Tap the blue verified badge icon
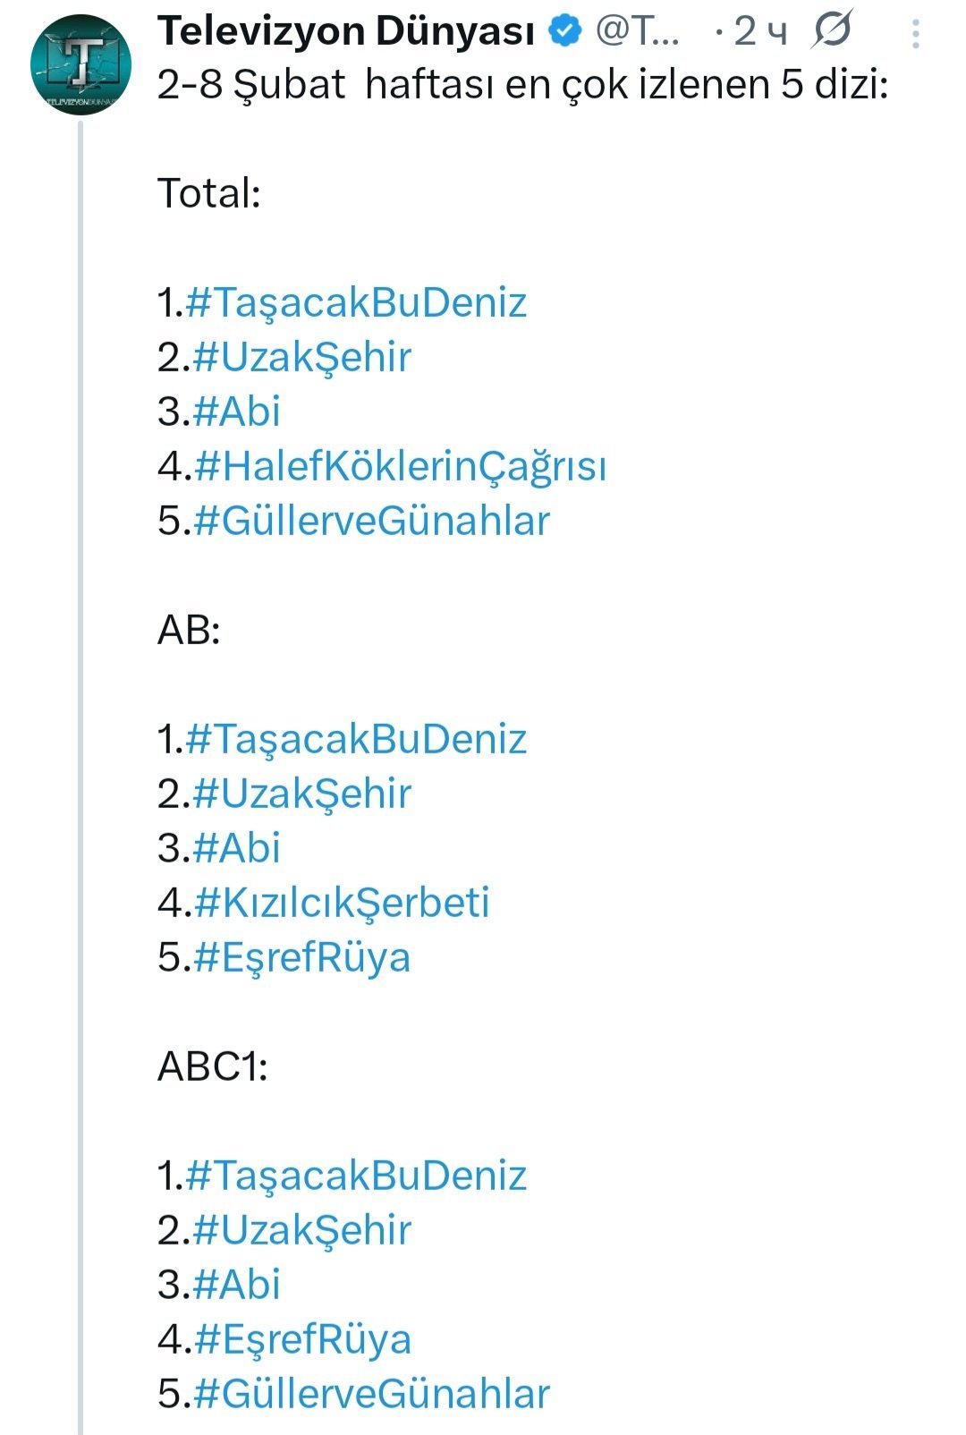966x1435 pixels. pyautogui.click(x=564, y=31)
